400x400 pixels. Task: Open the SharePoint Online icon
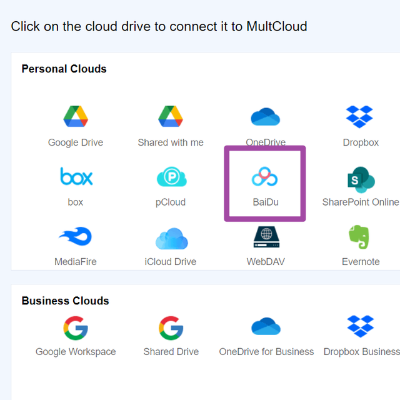[x=361, y=179]
